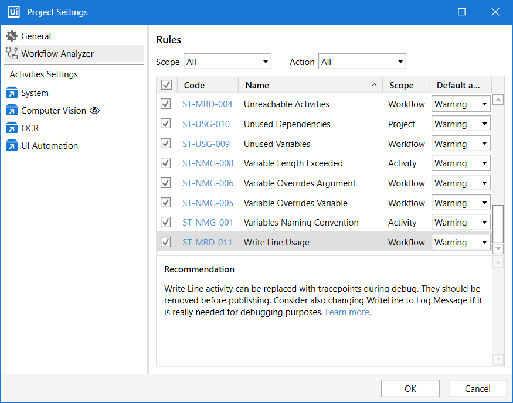Click the OCR settings icon
Image resolution: width=513 pixels, height=403 pixels.
click(12, 128)
